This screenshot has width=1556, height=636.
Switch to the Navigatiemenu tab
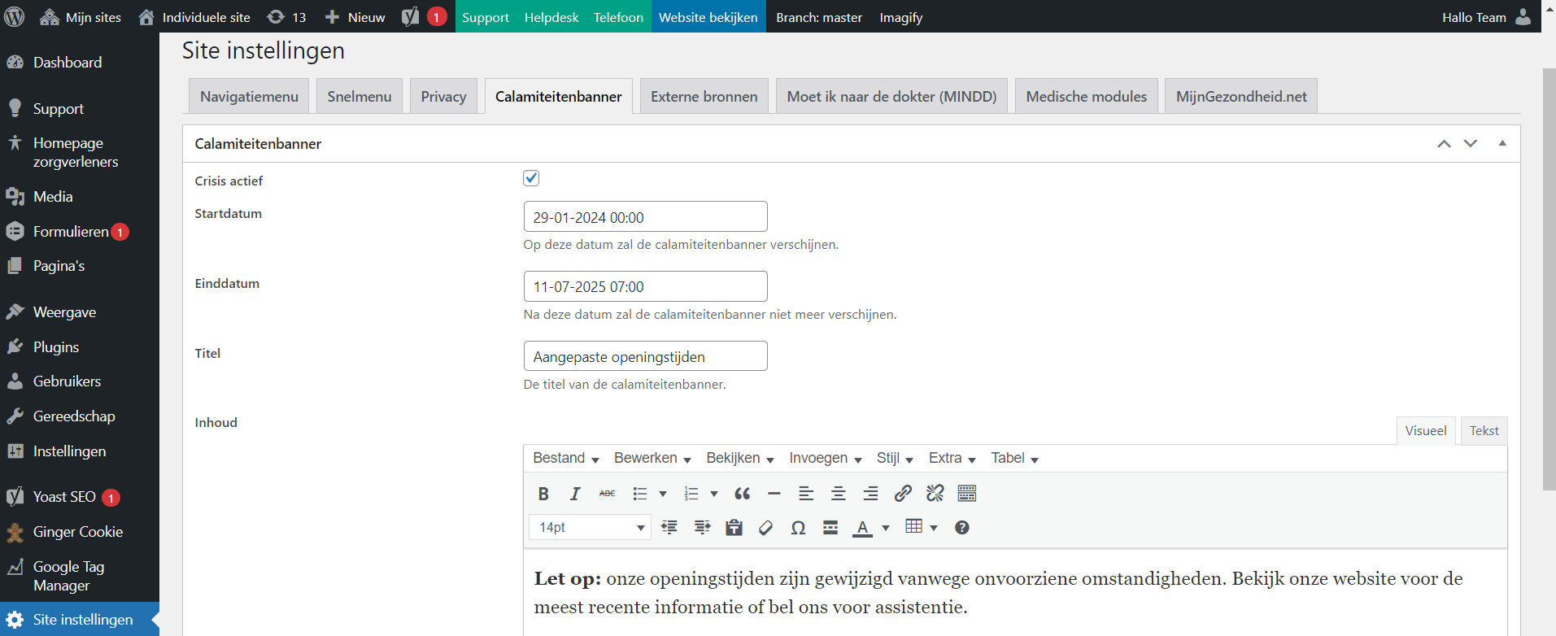tap(249, 96)
